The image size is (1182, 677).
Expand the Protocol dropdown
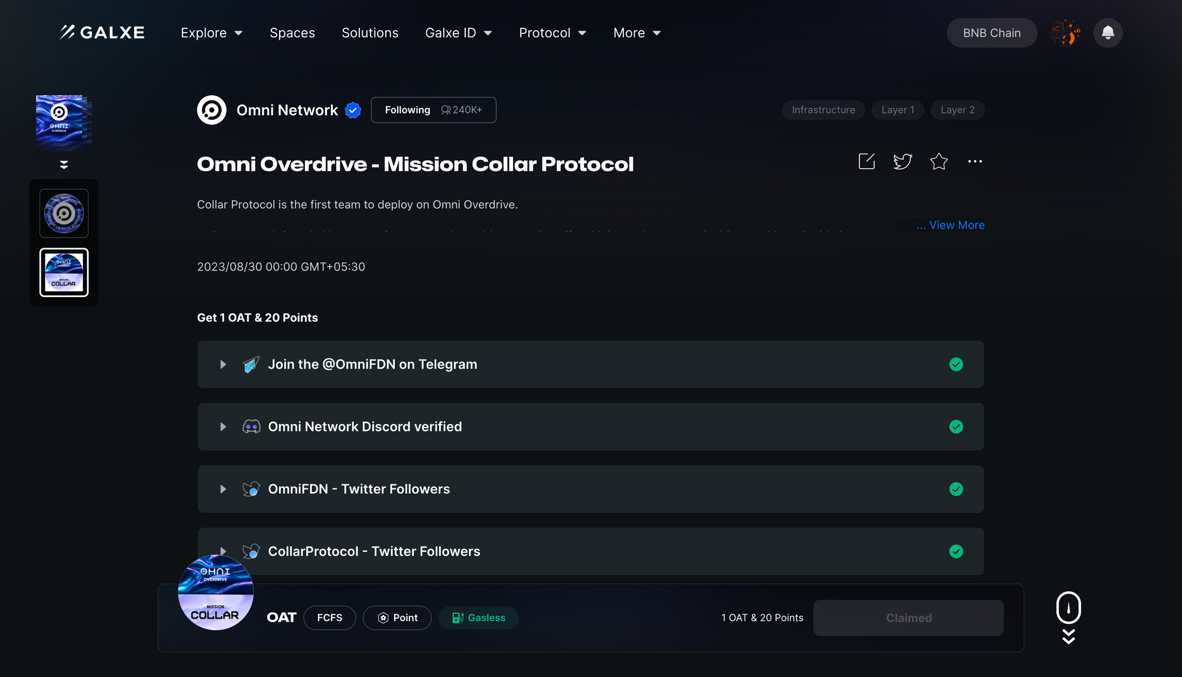click(553, 33)
